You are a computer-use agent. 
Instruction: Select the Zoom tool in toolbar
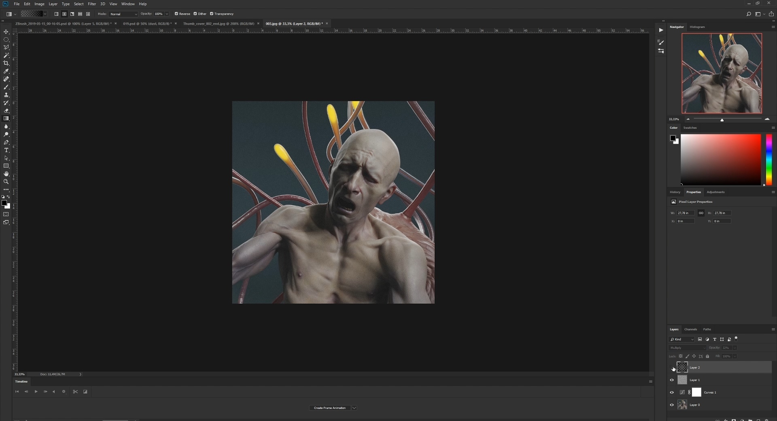[6, 182]
